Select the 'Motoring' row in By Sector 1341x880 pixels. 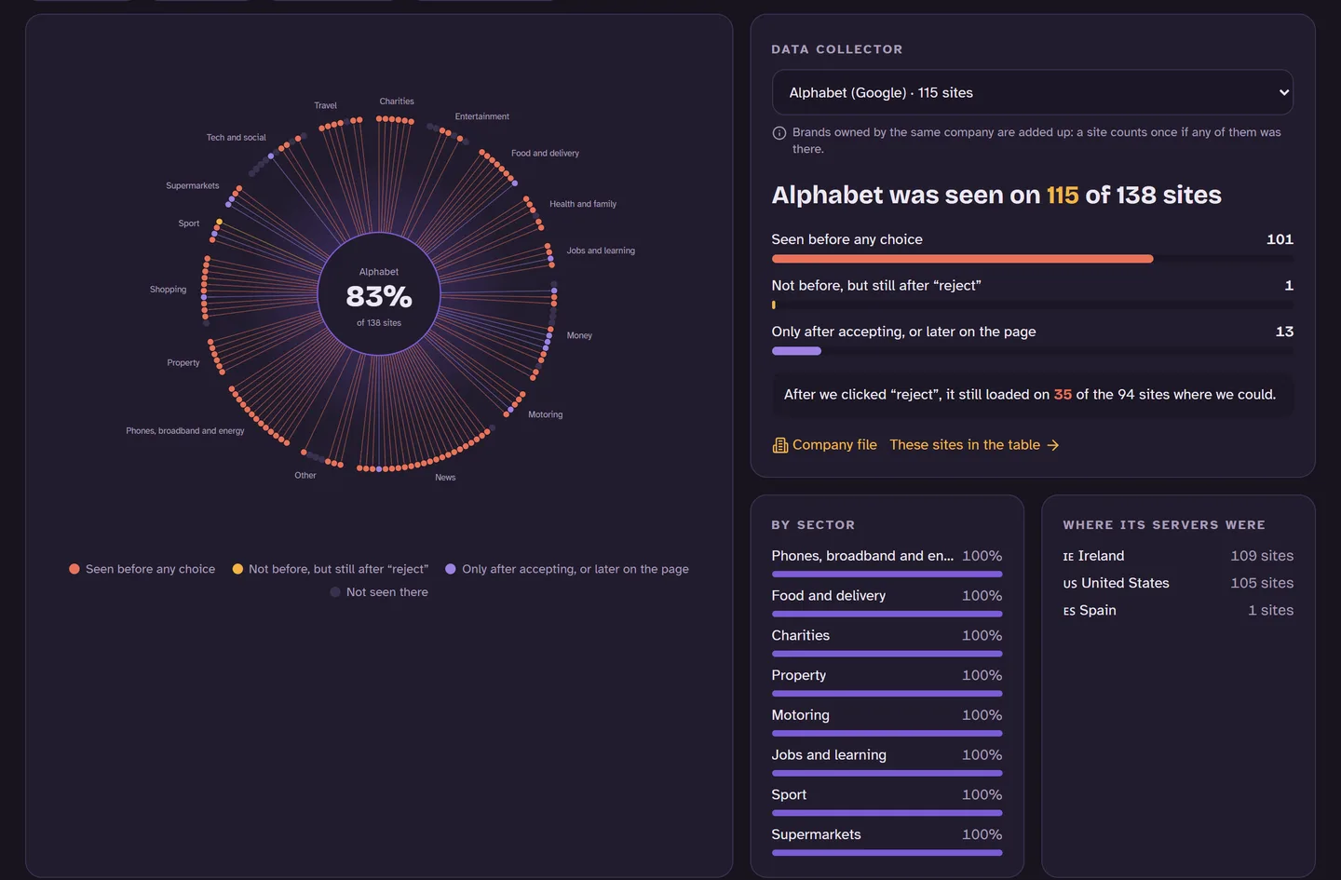tap(887, 723)
